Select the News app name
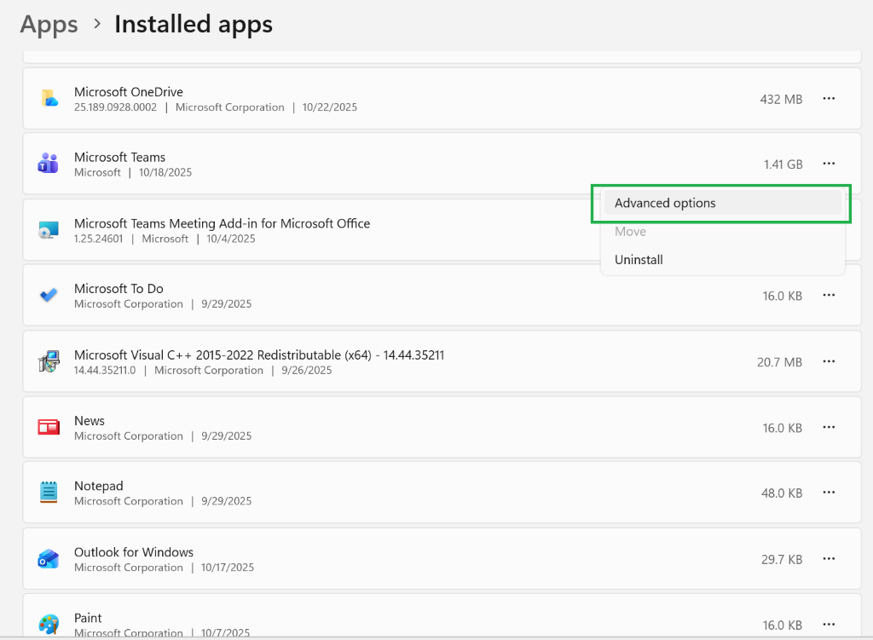The image size is (873, 640). point(89,421)
